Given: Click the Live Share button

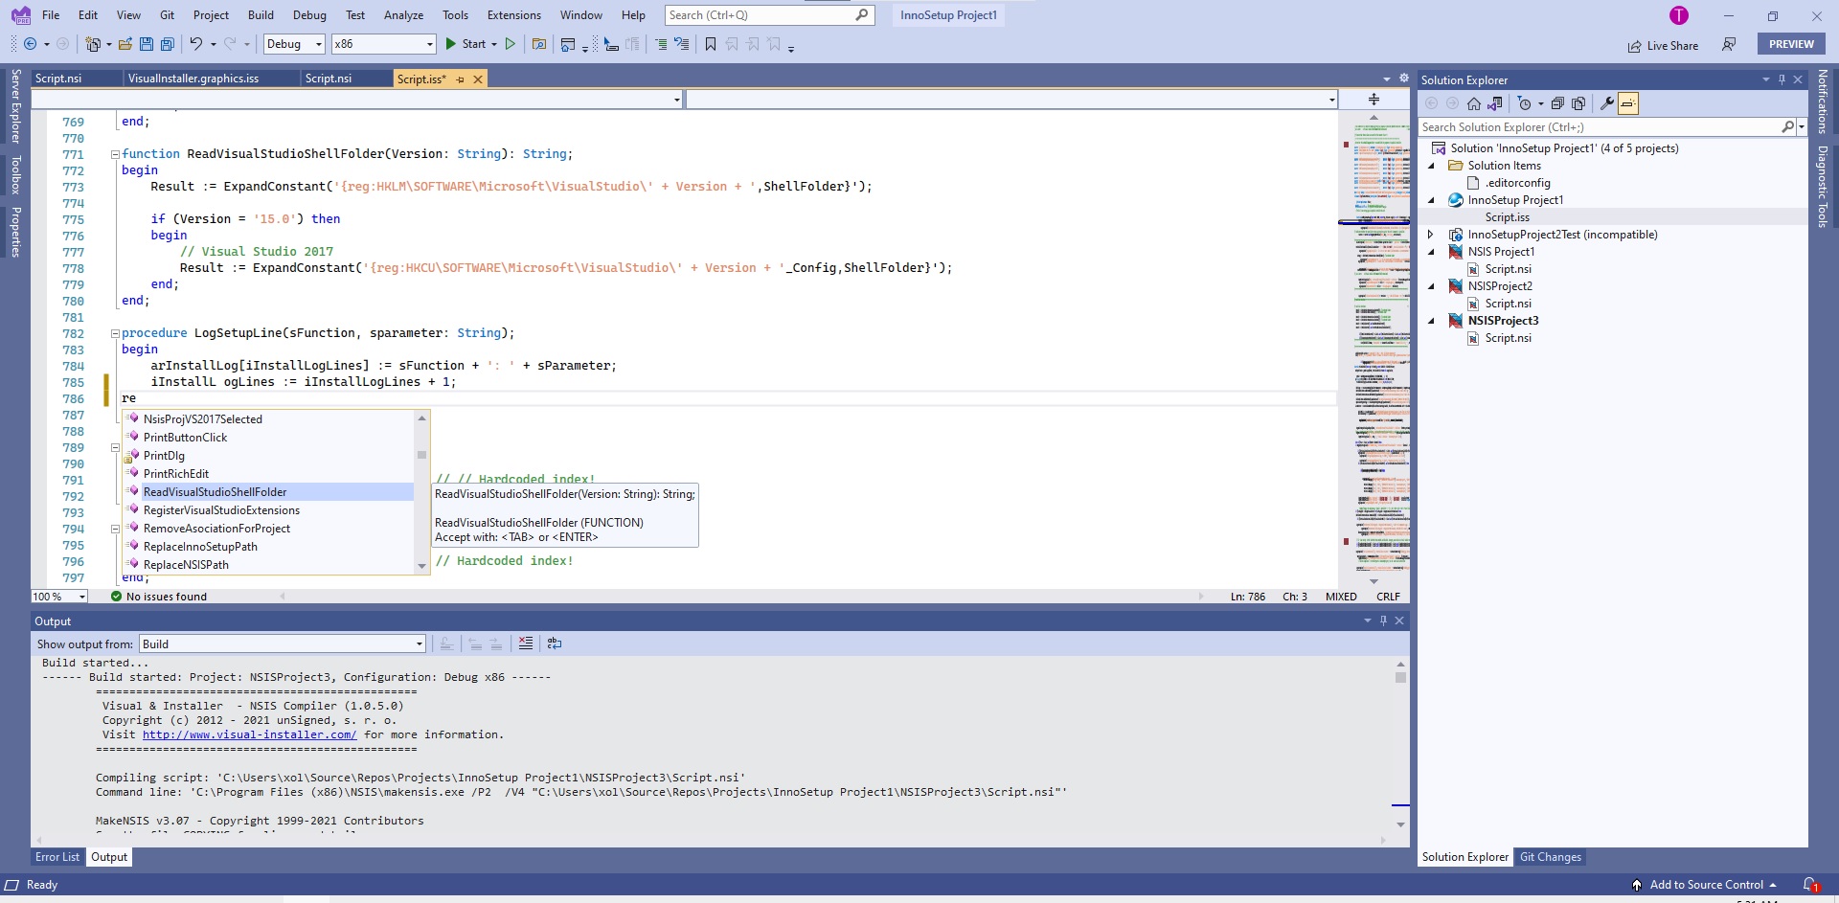Looking at the screenshot, I should (1663, 46).
